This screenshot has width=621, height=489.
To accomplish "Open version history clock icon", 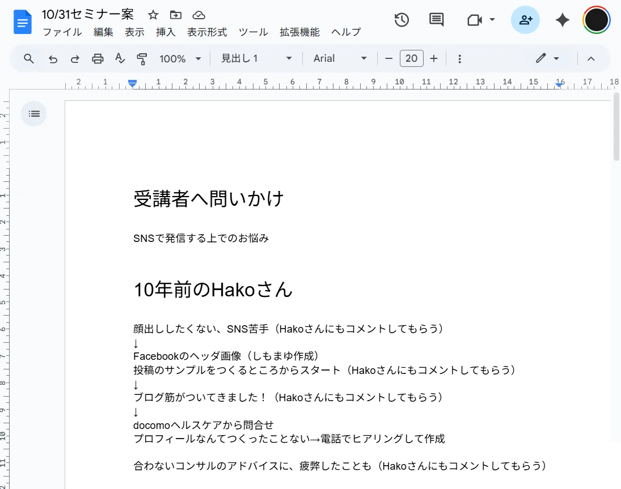I will [402, 20].
